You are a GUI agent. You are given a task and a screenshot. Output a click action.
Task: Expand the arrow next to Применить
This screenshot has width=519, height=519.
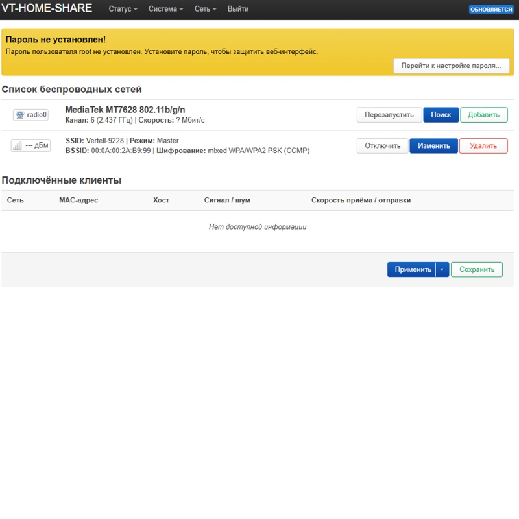(442, 269)
